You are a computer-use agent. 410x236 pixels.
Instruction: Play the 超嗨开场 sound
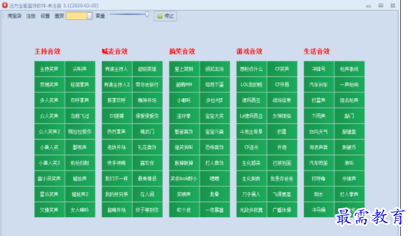coord(117,210)
